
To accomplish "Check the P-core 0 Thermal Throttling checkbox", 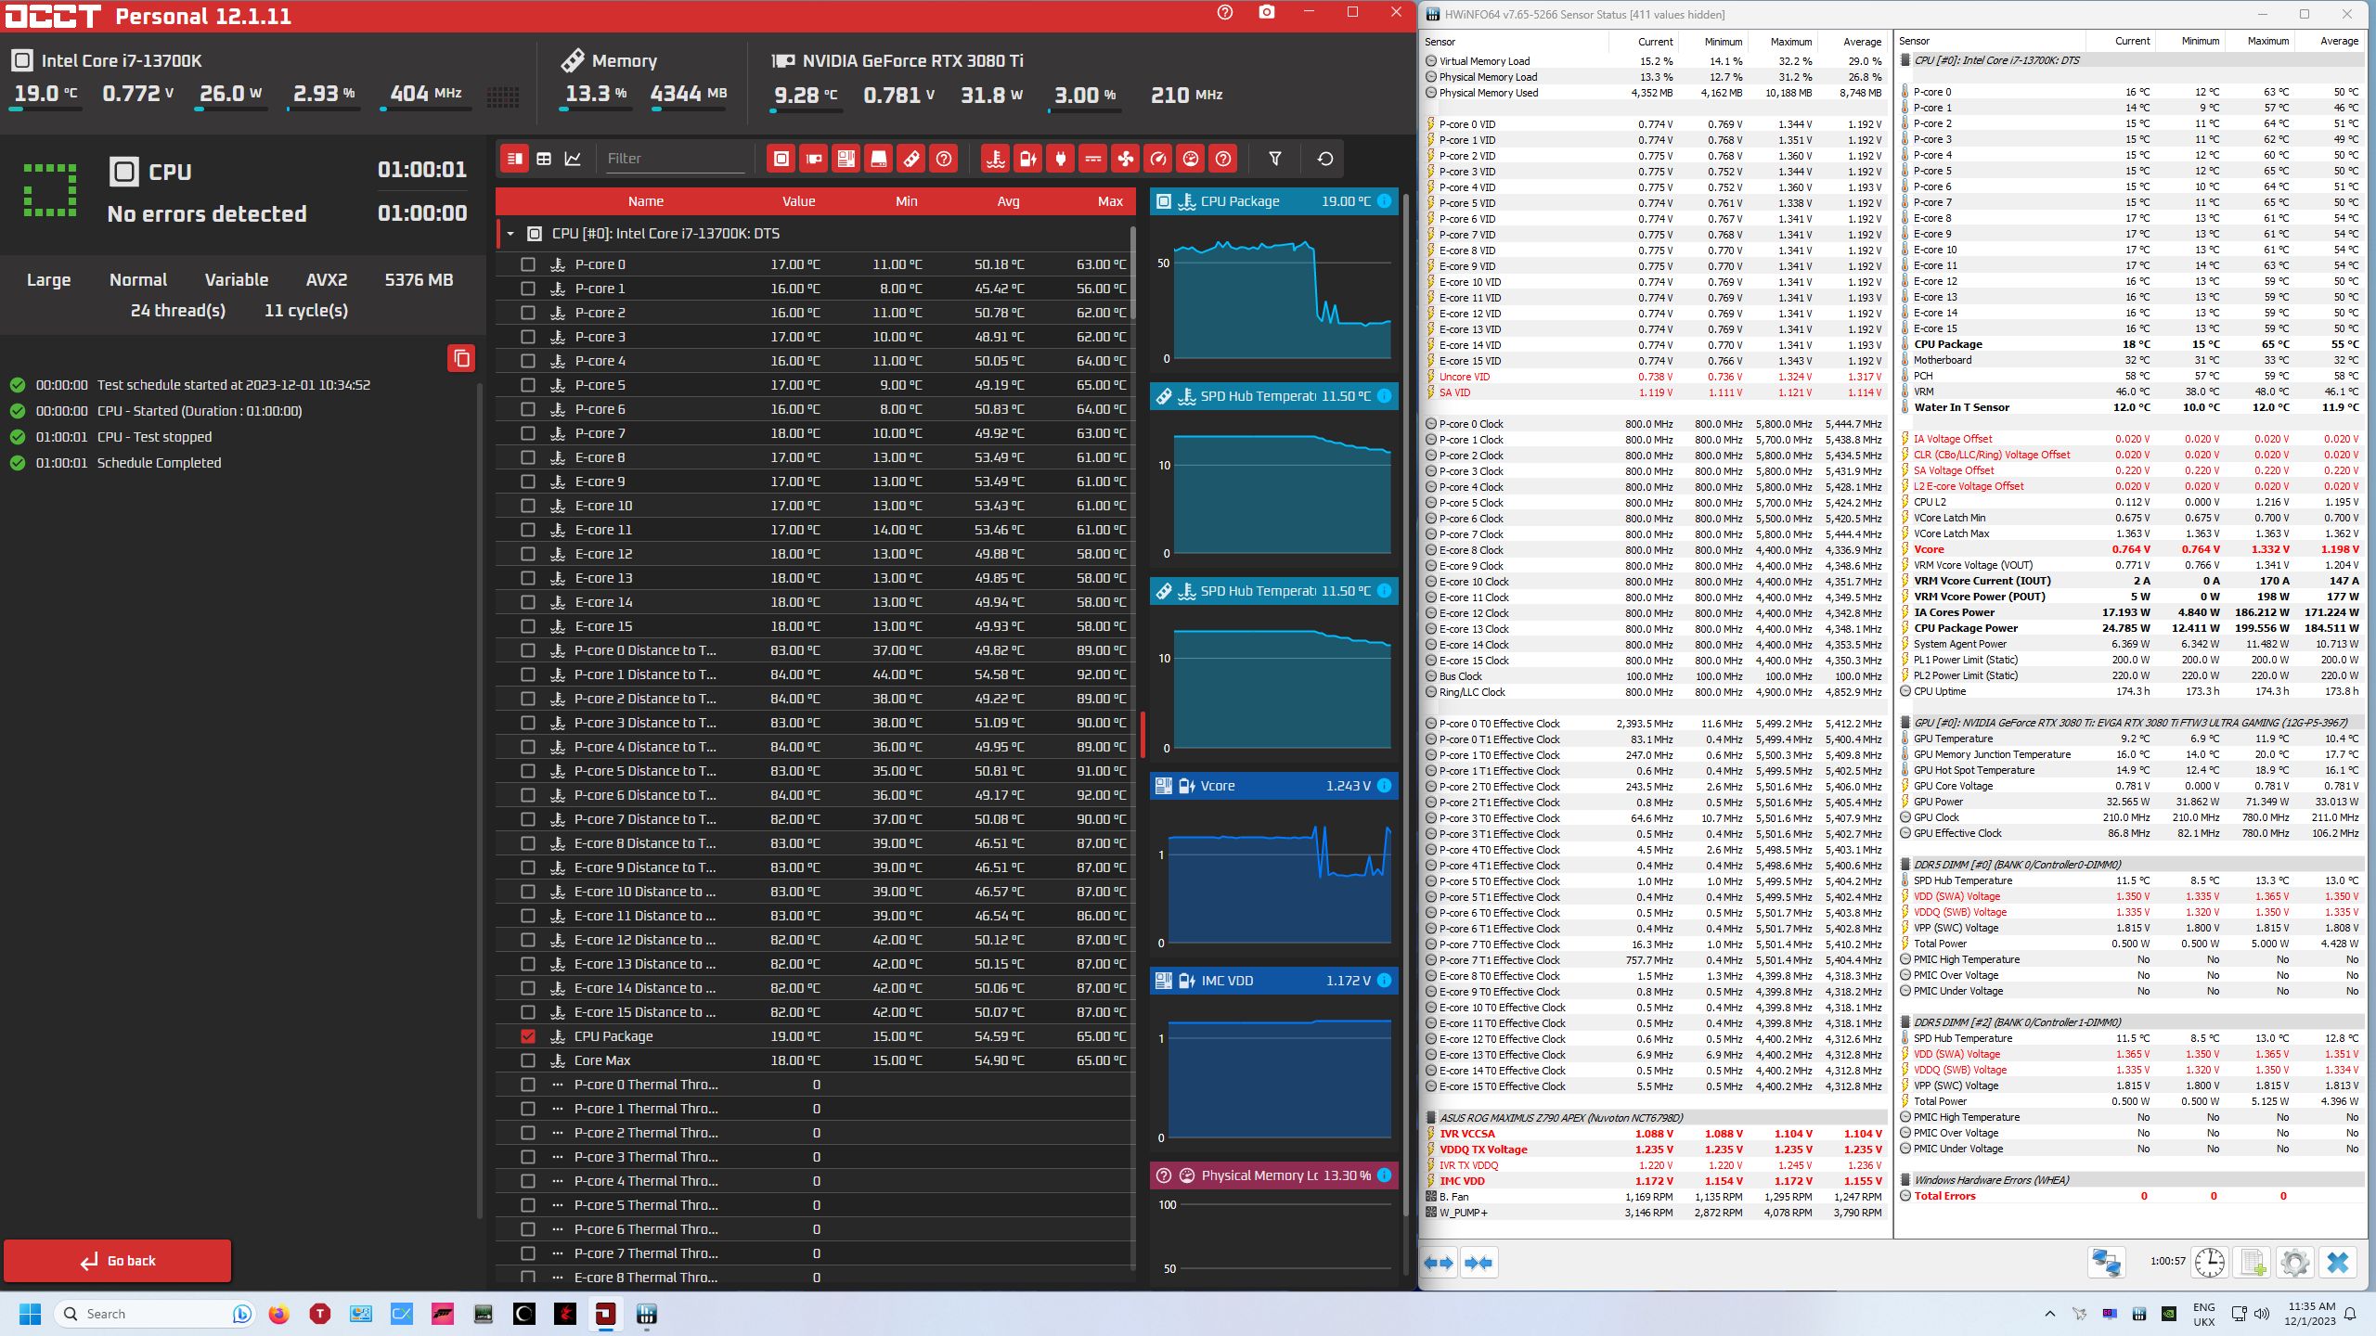I will pos(528,1085).
